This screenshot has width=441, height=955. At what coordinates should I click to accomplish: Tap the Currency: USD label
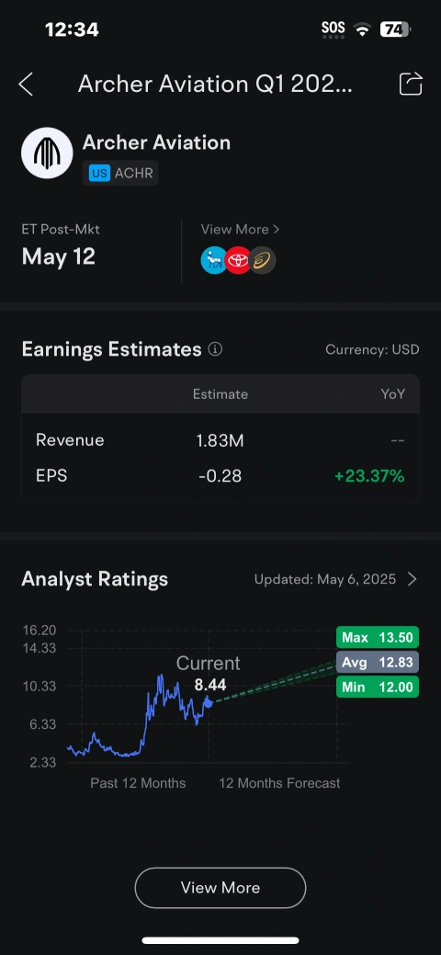pos(372,349)
